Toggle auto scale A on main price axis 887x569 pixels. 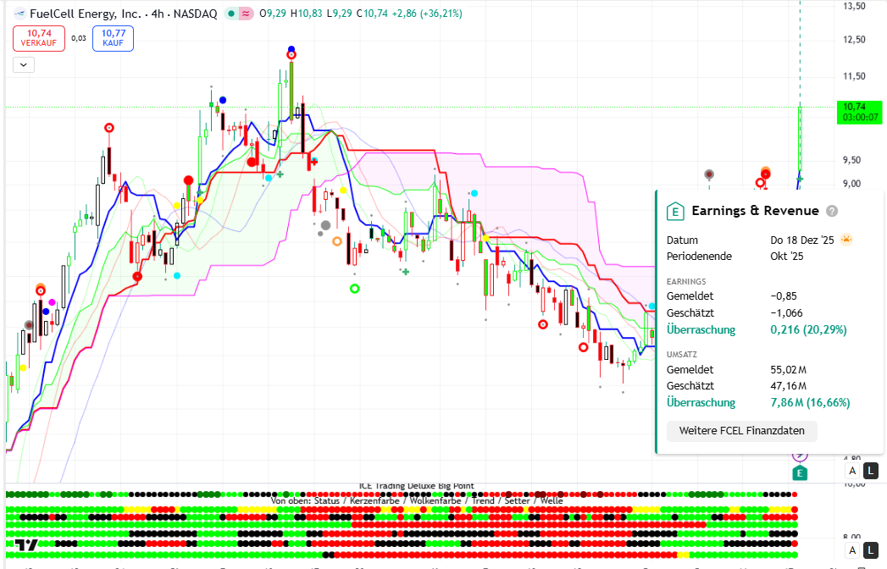[x=852, y=471]
